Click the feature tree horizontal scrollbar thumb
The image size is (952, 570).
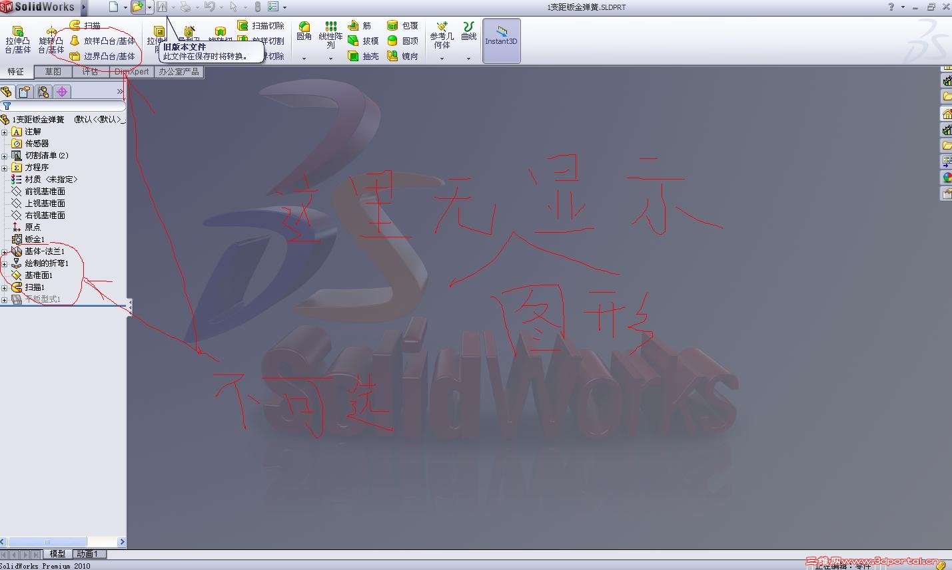(x=47, y=542)
